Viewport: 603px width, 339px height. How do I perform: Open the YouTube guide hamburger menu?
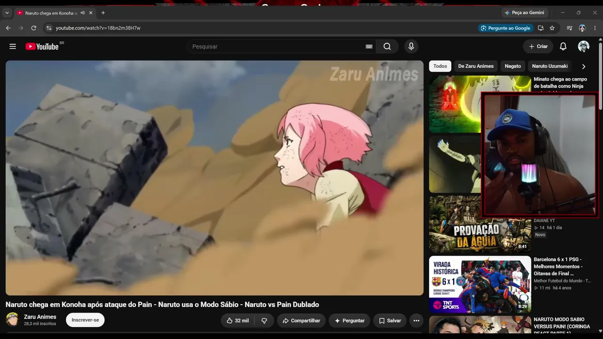pyautogui.click(x=13, y=47)
